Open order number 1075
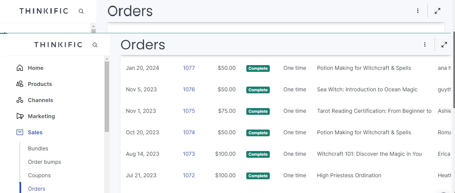Image resolution: width=455 pixels, height=193 pixels. 189,111
